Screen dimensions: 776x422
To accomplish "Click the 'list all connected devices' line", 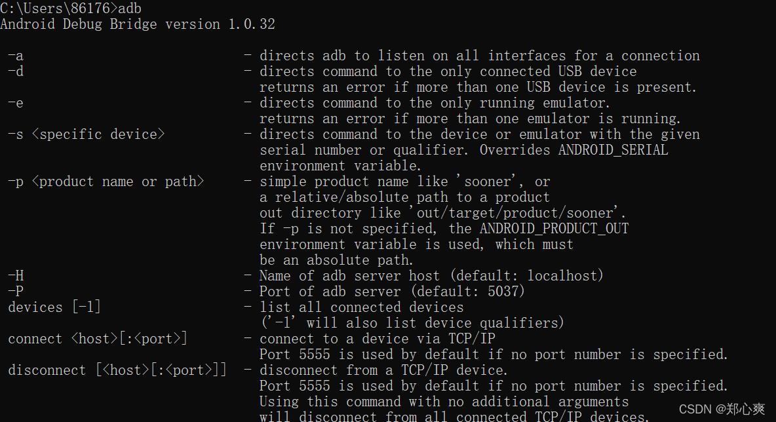I will 362,308.
